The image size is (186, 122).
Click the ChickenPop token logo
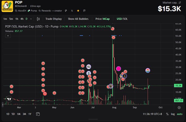point(7,6)
